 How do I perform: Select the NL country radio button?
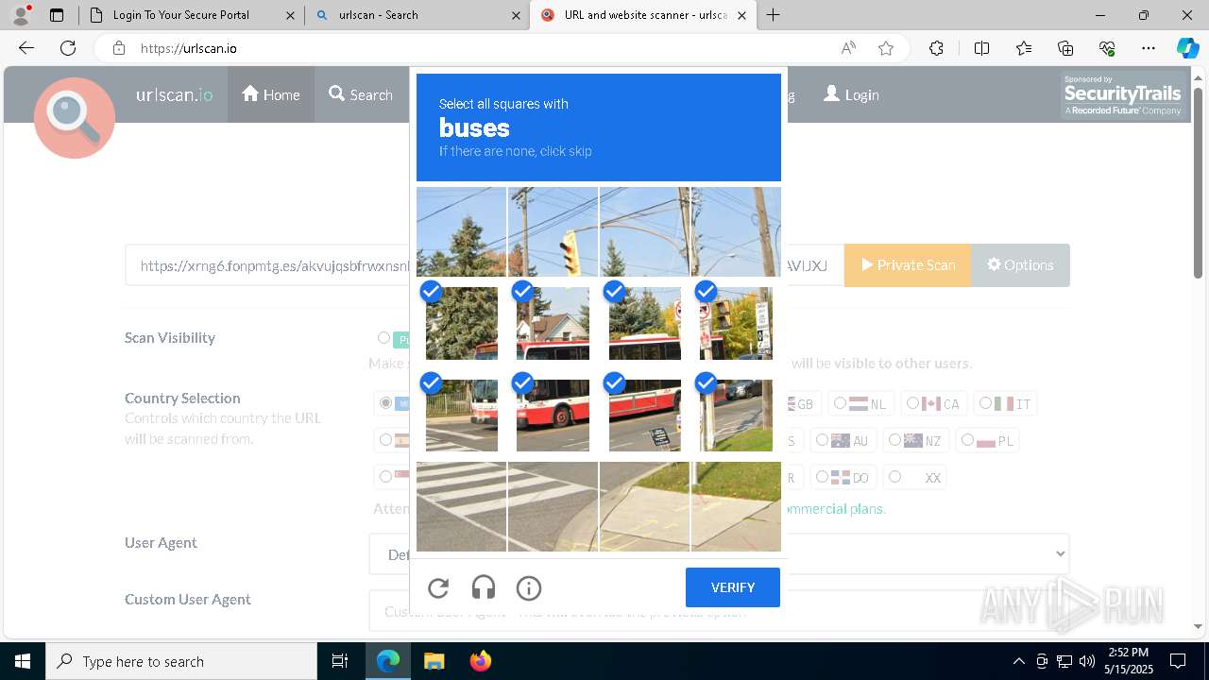point(840,403)
